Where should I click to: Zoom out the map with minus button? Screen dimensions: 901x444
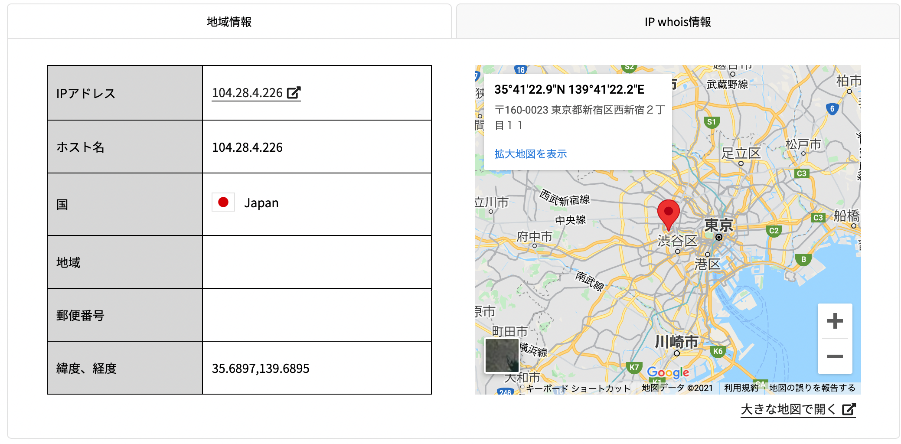click(835, 356)
